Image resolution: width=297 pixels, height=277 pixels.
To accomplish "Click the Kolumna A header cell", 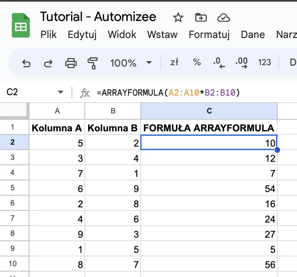I will (57, 127).
